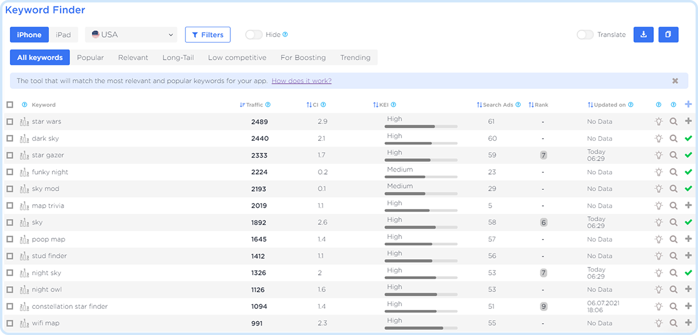698x335 pixels.
Task: Toggle the Hide switch
Action: (254, 35)
